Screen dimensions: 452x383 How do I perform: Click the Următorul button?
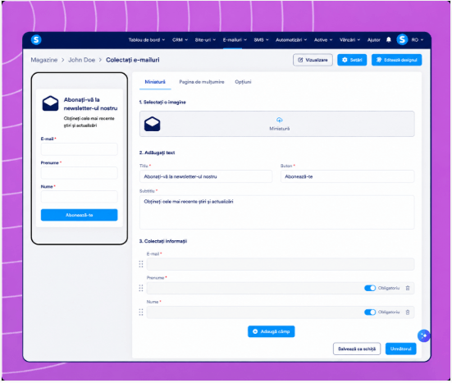pos(400,349)
